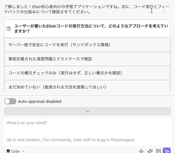This screenshot has height=153, width=175.
Task: Click the question mark icon beside the Elixir question
Action: pos(9,29)
